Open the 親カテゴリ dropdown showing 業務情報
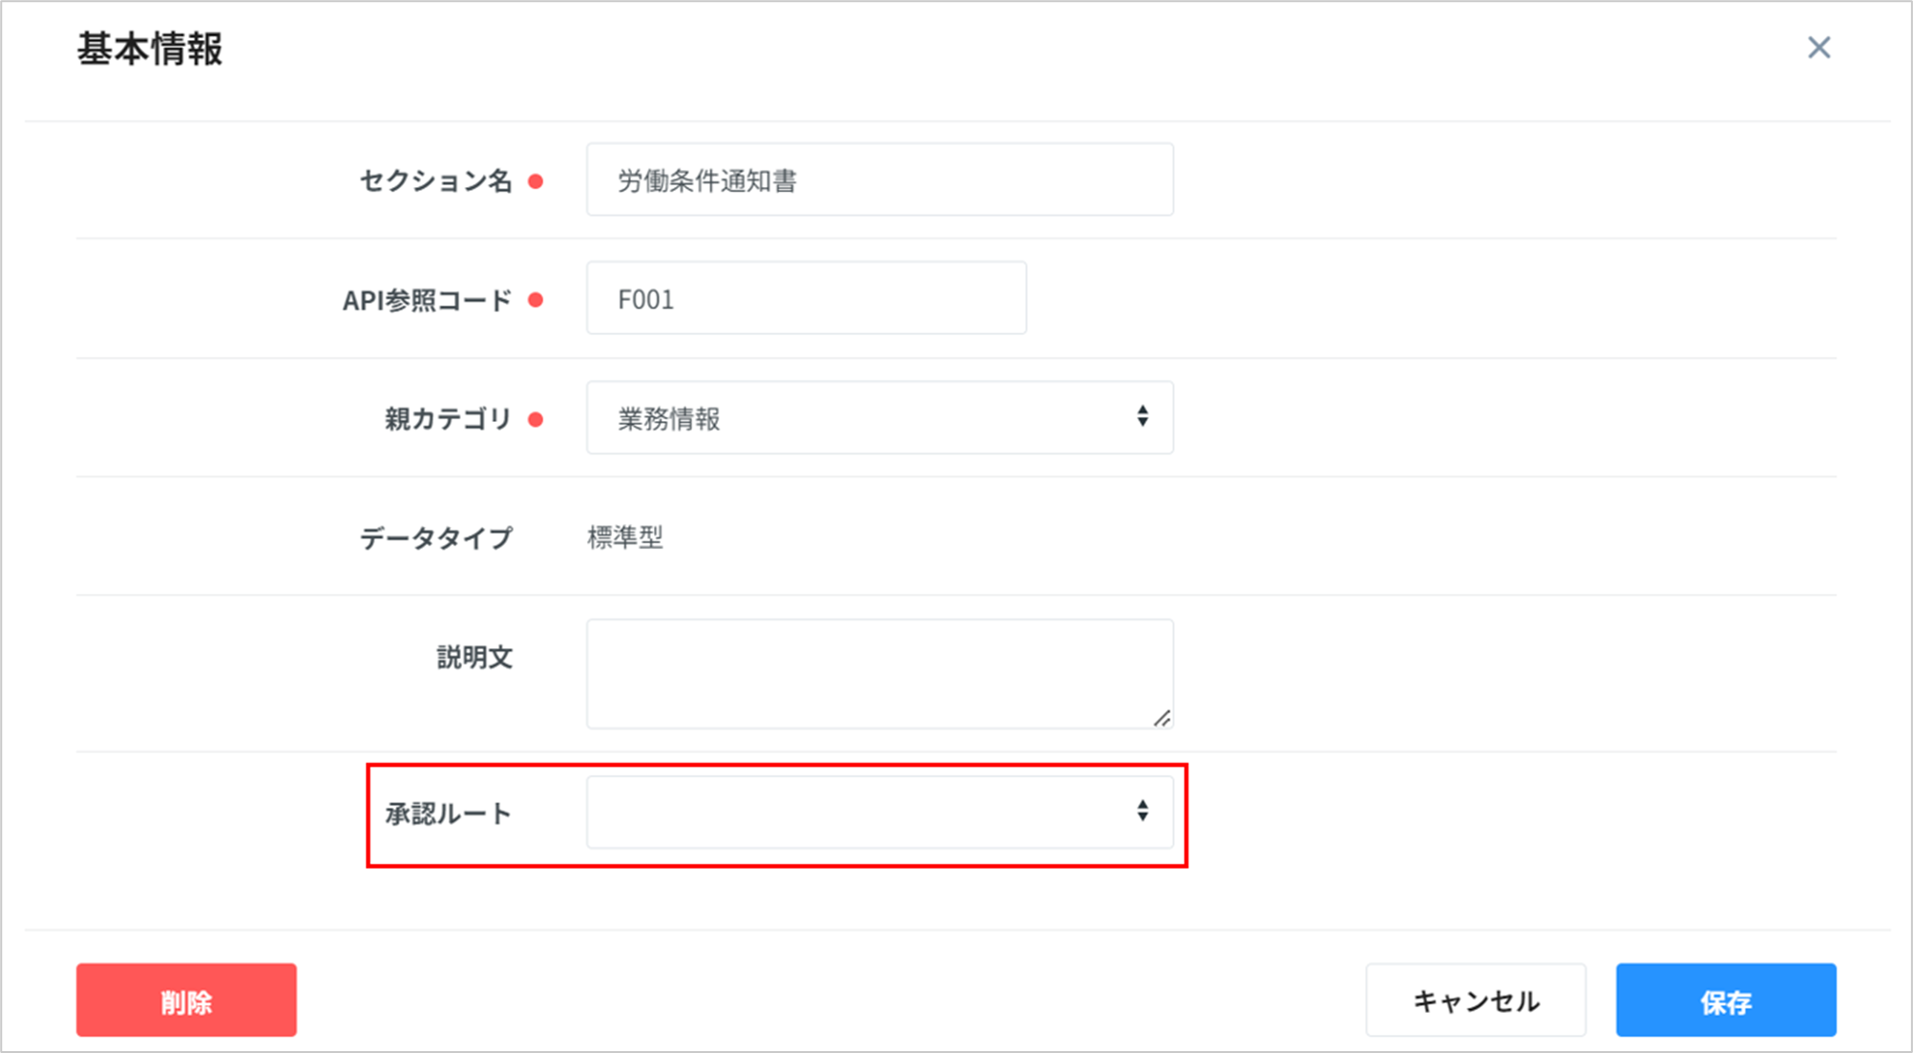 click(879, 418)
